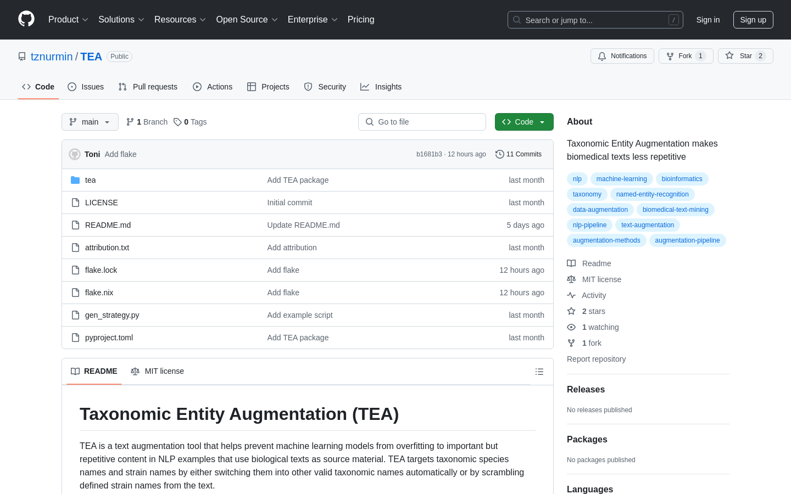791x494 pixels.
Task: Open the MIT license link in About
Action: [x=594, y=279]
